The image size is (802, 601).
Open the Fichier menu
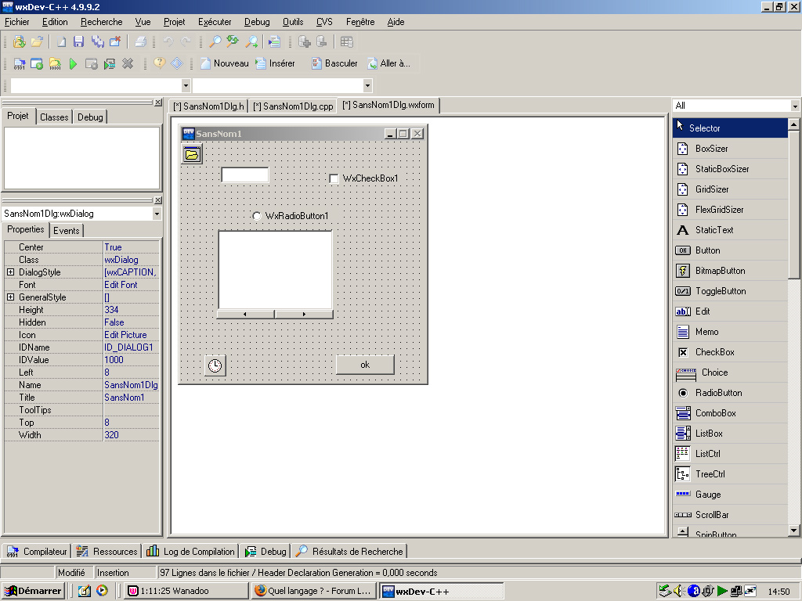(x=17, y=22)
